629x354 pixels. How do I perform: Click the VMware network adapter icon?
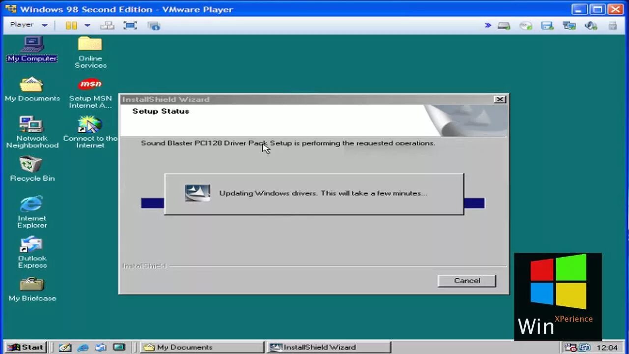point(569,26)
